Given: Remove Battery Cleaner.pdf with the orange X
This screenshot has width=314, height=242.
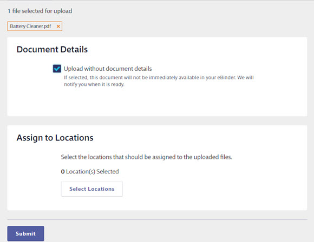Looking at the screenshot, I should (58, 26).
